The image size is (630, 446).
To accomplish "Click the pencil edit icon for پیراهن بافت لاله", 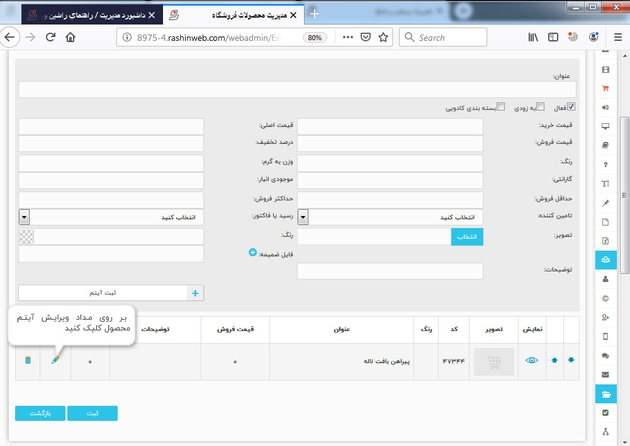I will click(55, 360).
